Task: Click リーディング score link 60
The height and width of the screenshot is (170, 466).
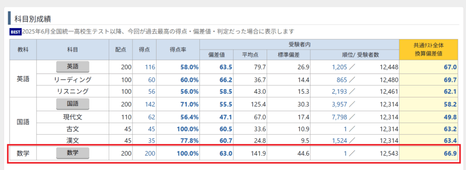Action: (x=152, y=80)
